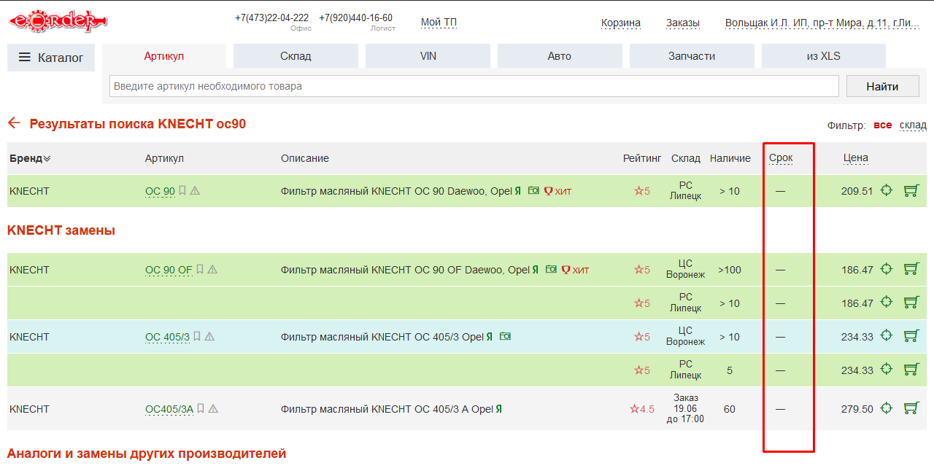This screenshot has width=934, height=471.
Task: Click crosshair icon in ЦС Воронеж 234.33 row
Action: coord(887,336)
